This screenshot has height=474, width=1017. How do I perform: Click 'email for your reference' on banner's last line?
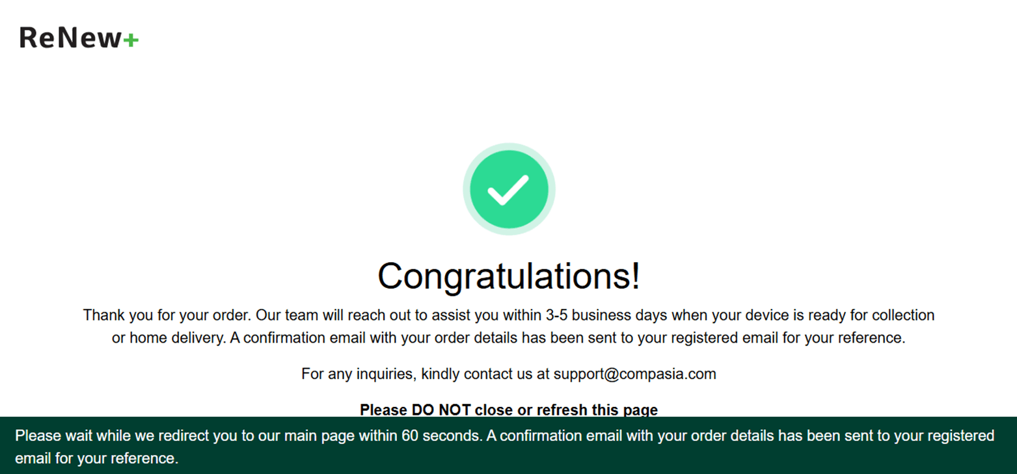[95, 458]
